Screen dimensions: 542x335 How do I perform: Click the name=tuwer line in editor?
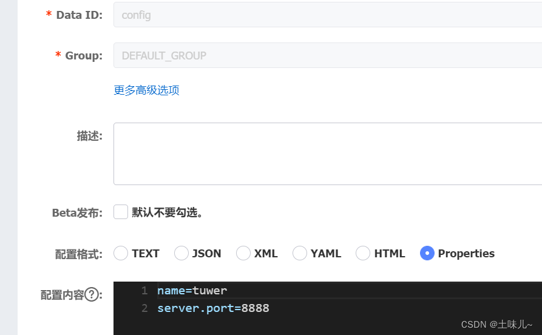pyautogui.click(x=192, y=291)
